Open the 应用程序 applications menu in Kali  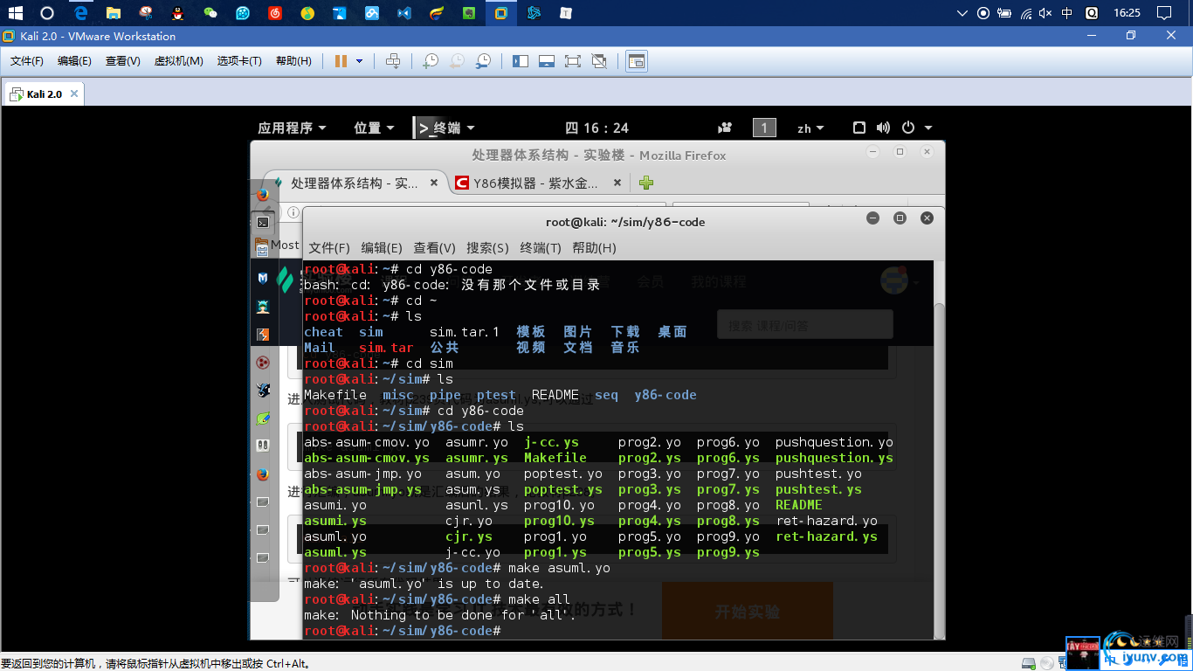click(292, 128)
